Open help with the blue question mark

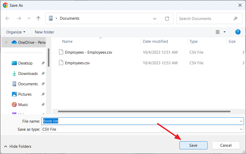tap(238, 32)
